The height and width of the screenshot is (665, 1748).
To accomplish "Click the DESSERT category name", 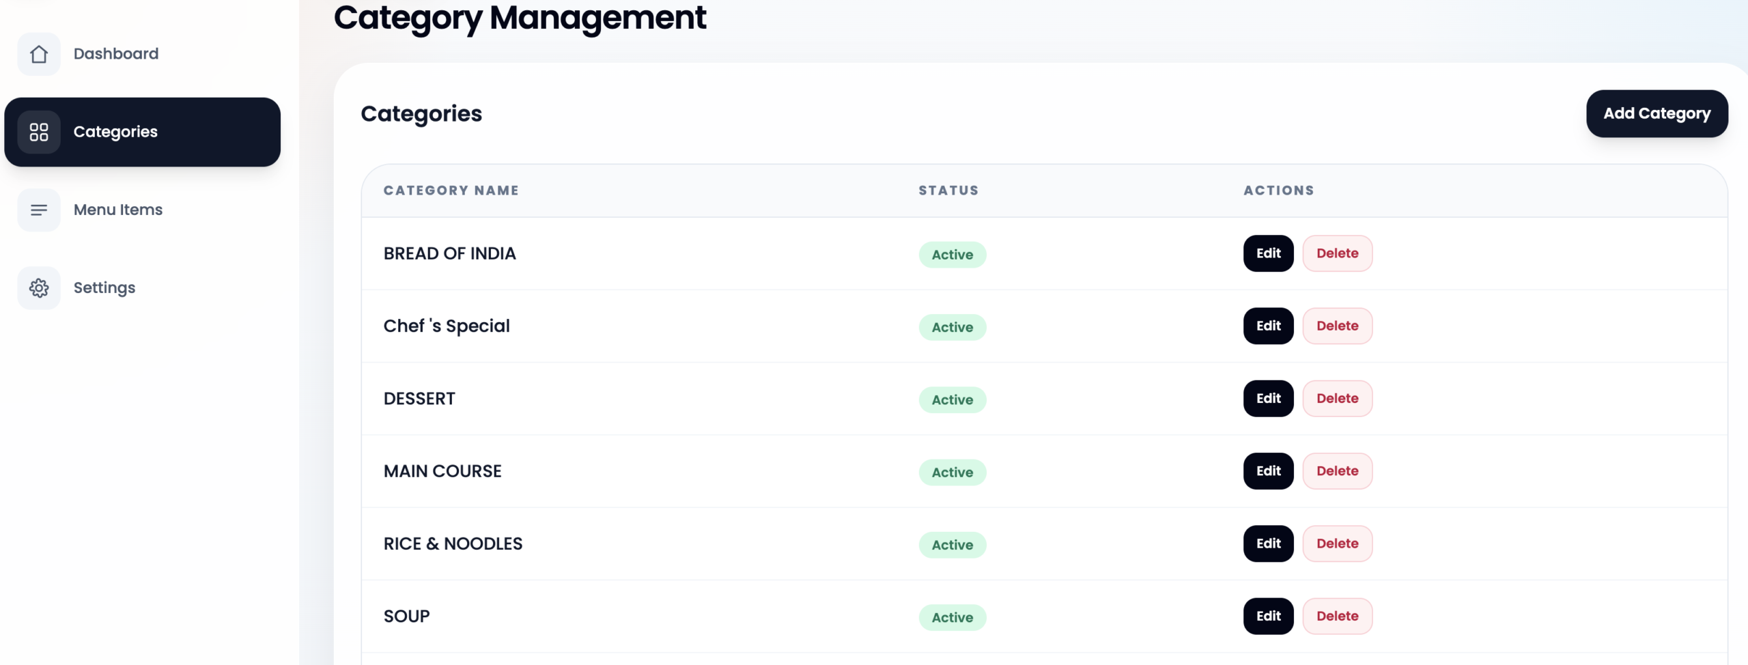I will [419, 399].
